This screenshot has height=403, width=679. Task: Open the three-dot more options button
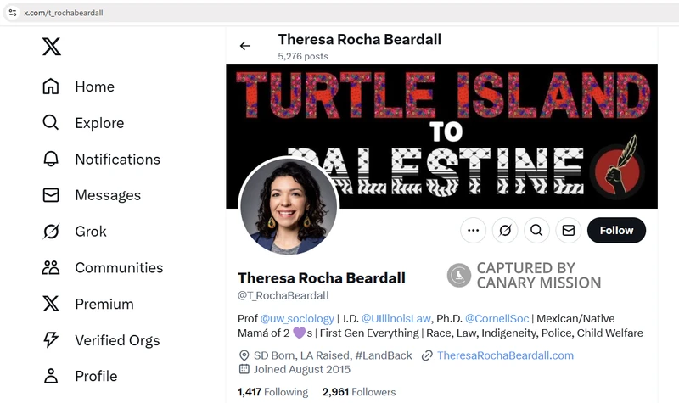click(474, 230)
